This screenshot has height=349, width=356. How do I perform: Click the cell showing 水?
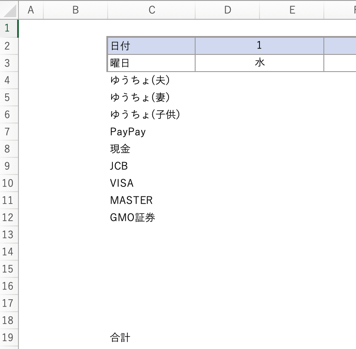coord(259,63)
